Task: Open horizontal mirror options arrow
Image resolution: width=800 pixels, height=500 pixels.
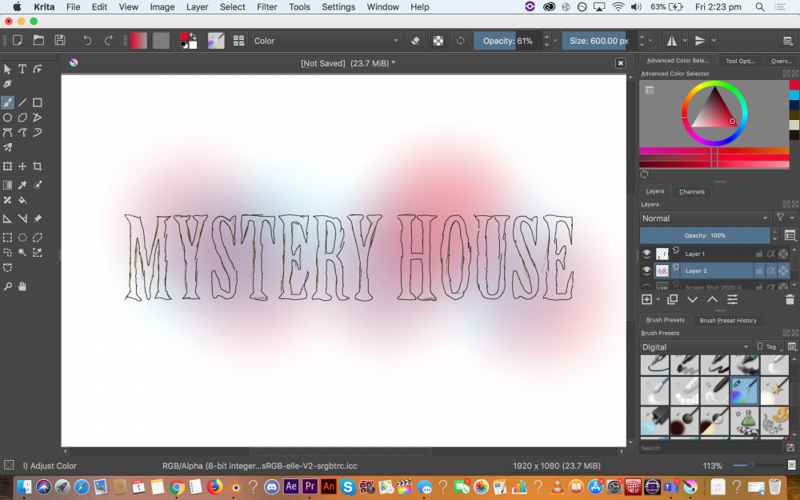Action: [x=685, y=41]
